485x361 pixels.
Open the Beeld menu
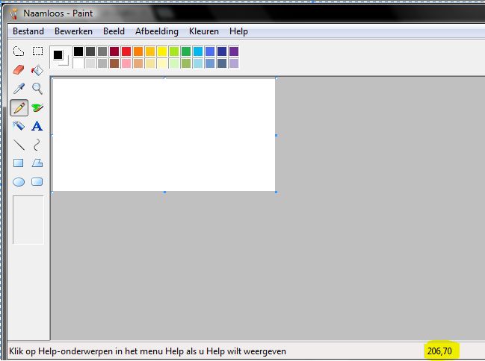point(114,31)
